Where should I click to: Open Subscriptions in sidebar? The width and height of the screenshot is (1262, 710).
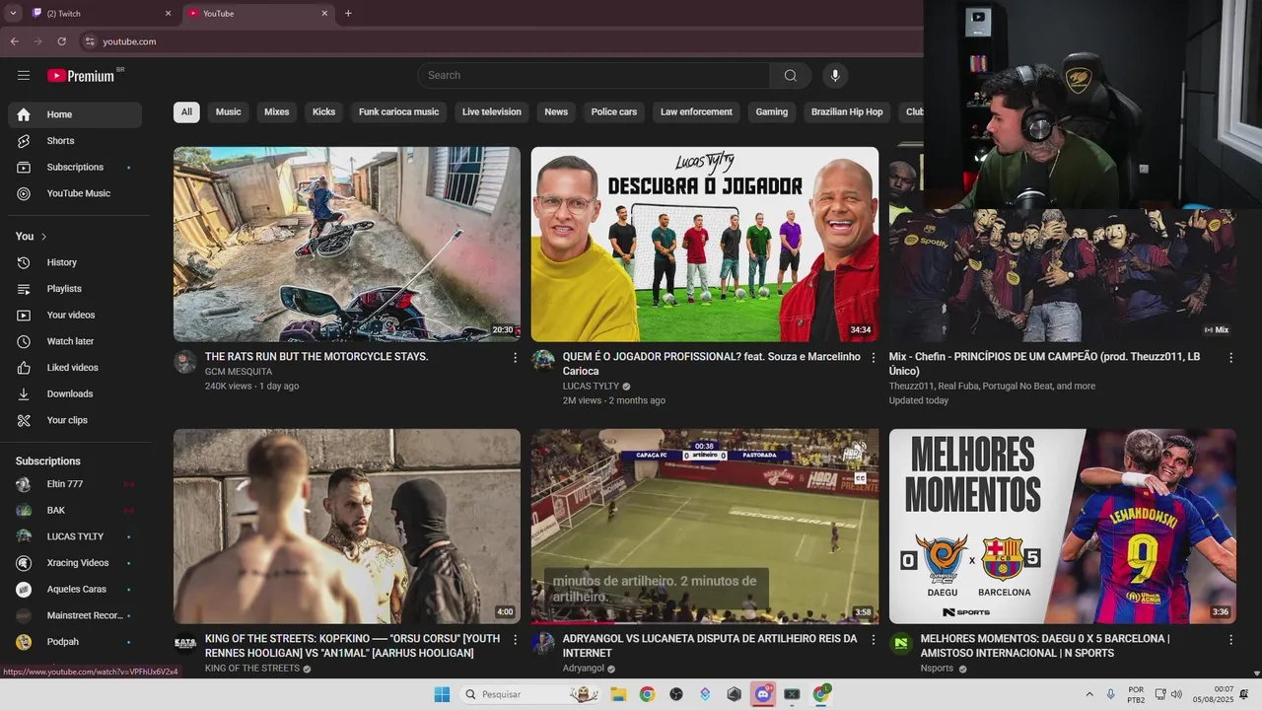(75, 167)
